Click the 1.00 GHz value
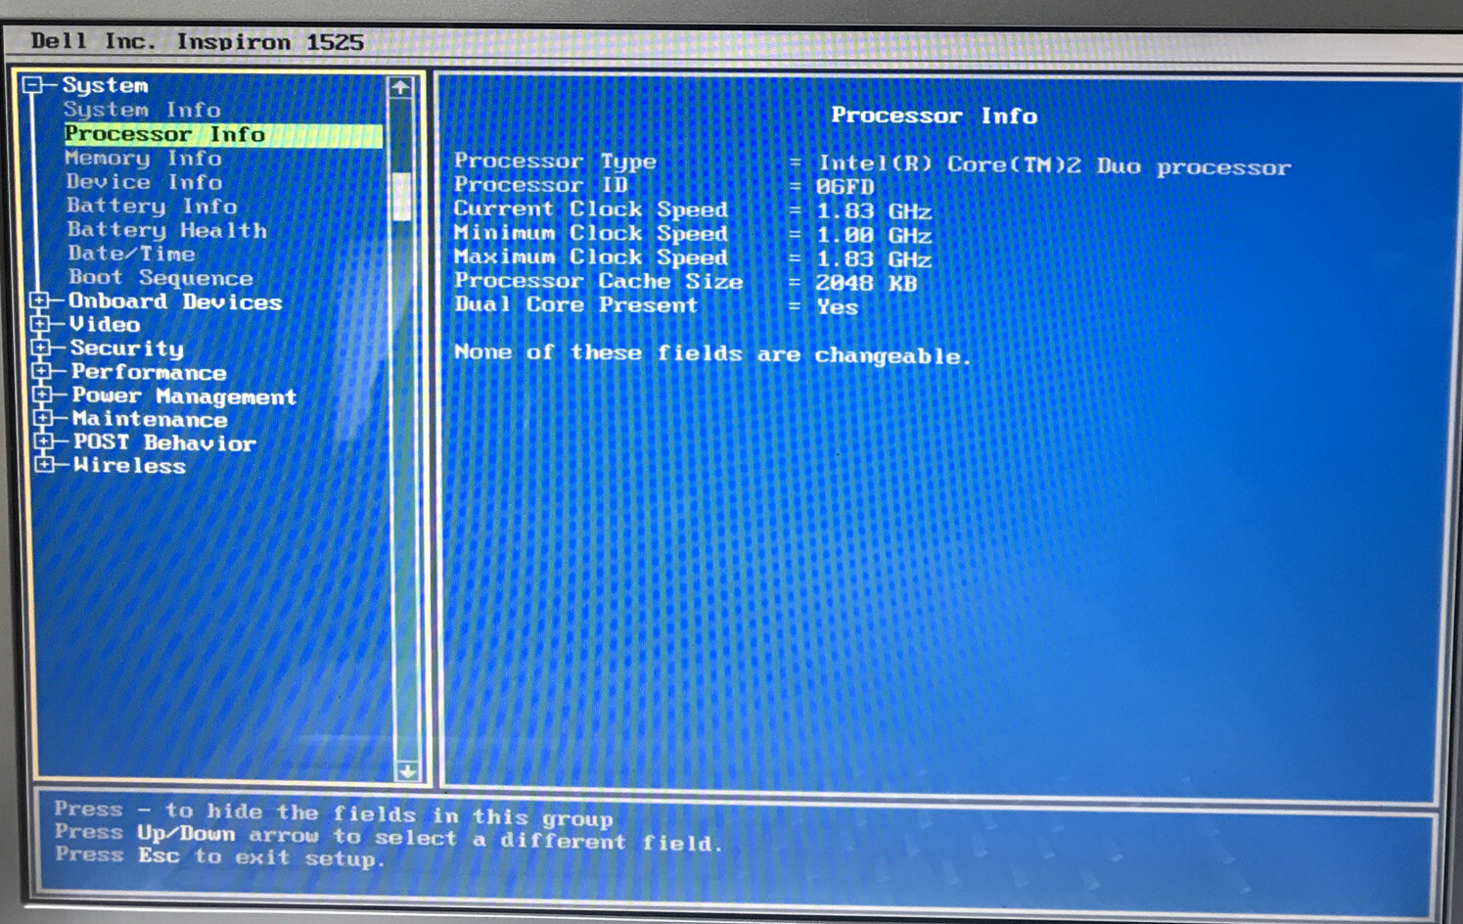The width and height of the screenshot is (1463, 924). [874, 235]
